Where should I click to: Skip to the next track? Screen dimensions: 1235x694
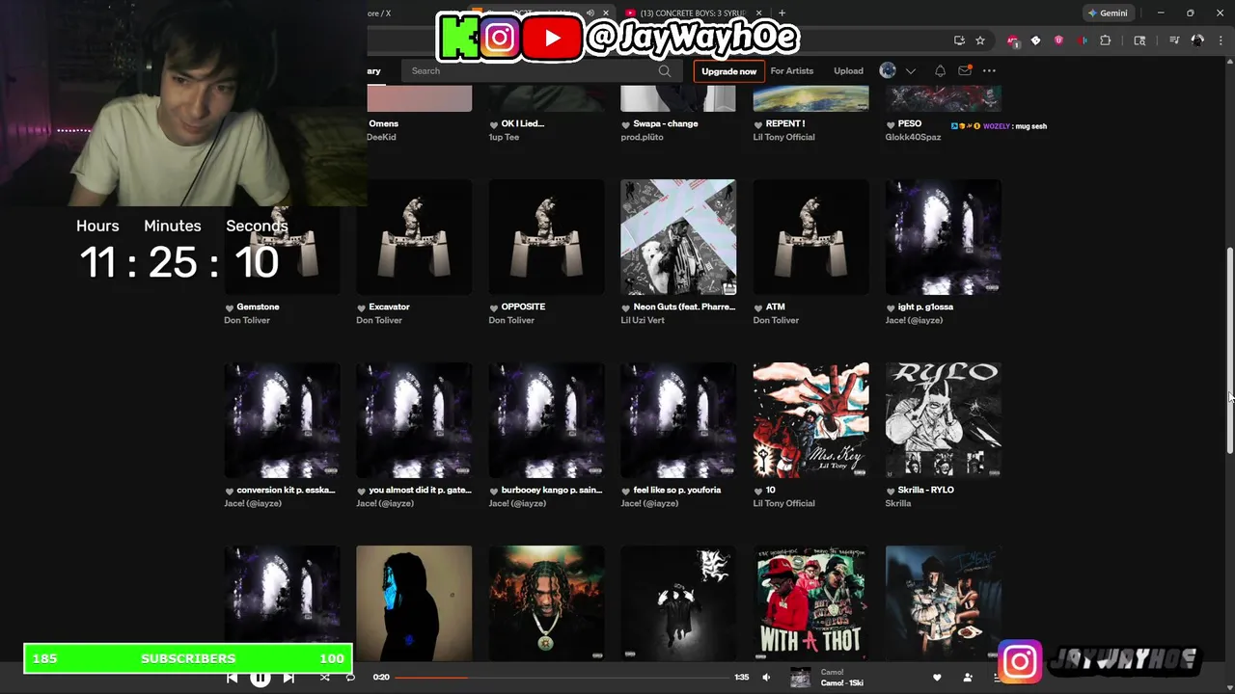[288, 678]
